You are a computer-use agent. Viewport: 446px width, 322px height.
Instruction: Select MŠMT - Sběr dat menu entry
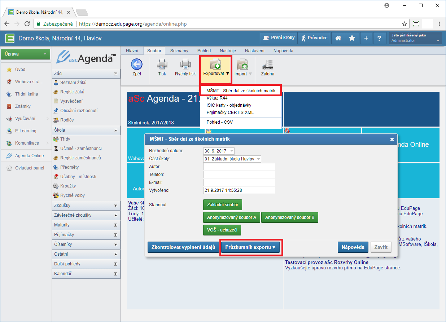tap(241, 91)
